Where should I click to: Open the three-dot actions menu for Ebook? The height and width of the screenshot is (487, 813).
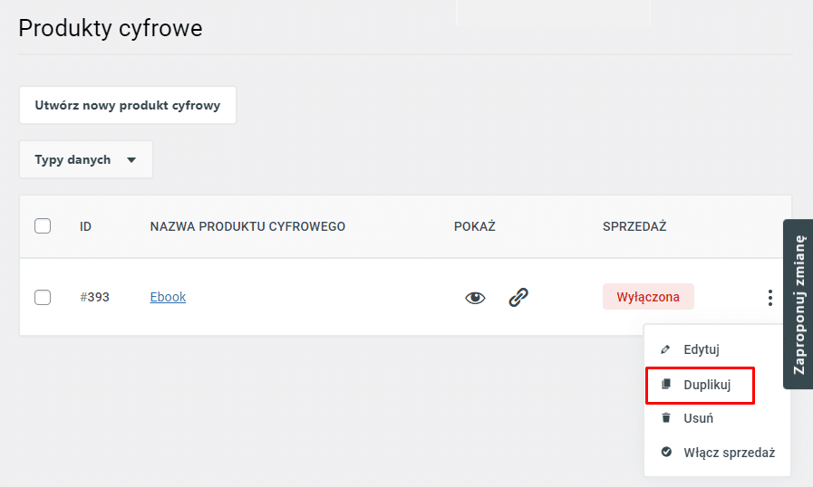[x=770, y=298]
